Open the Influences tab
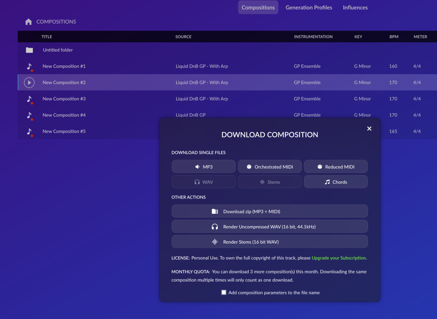Screen dimensions: 437x319 (x=355, y=8)
